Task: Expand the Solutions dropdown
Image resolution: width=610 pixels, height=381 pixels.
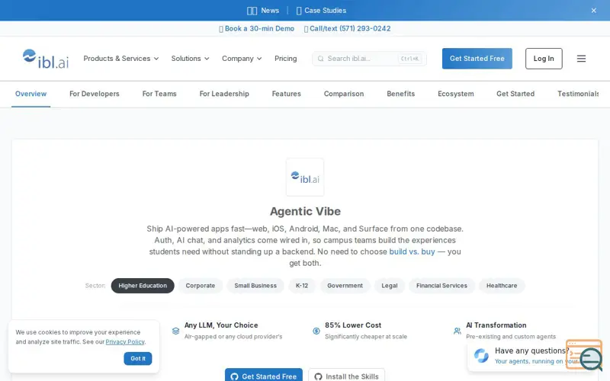Action: pyautogui.click(x=190, y=59)
